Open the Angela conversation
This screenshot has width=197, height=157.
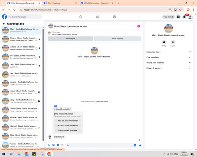coord(21,83)
